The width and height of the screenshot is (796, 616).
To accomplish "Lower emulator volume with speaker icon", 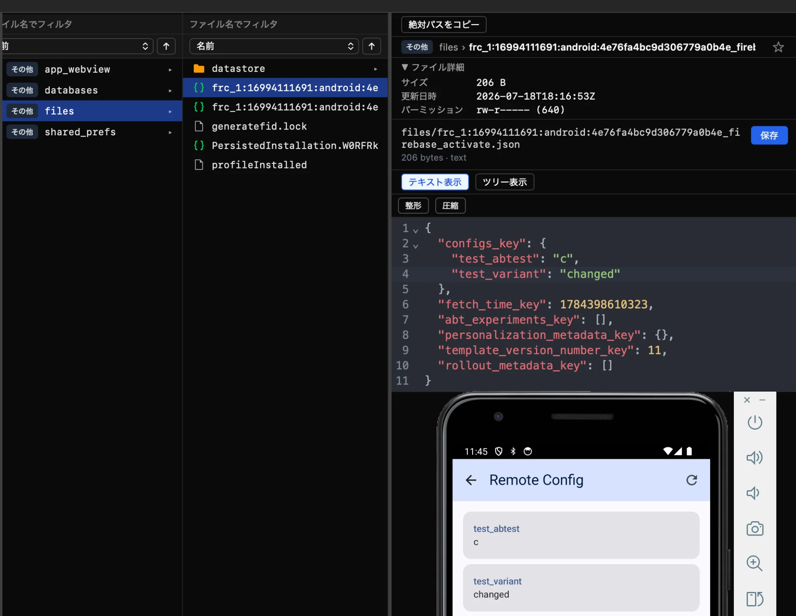I will pyautogui.click(x=753, y=493).
